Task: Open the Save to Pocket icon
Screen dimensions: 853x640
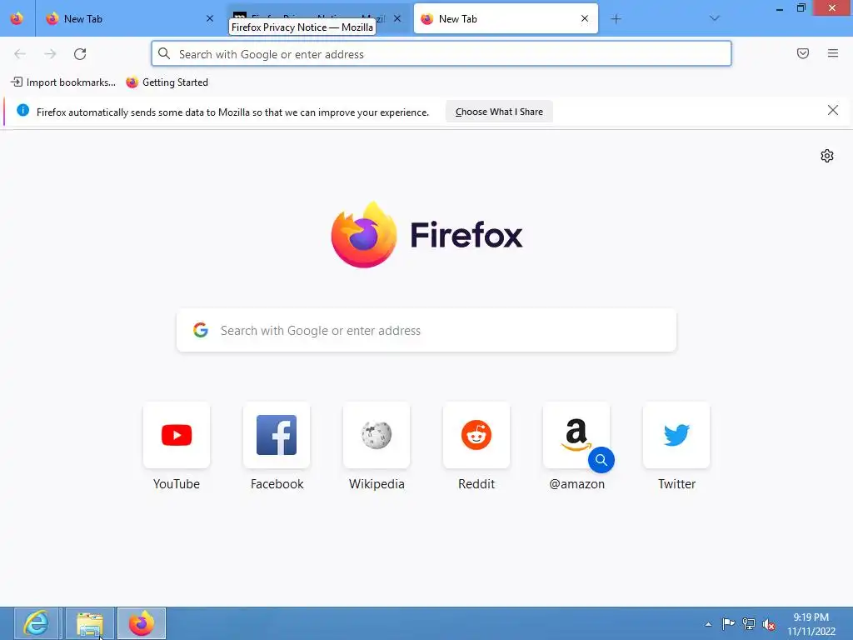Action: coord(803,53)
